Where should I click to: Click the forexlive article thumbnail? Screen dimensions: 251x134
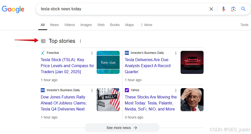pyautogui.click(x=108, y=62)
